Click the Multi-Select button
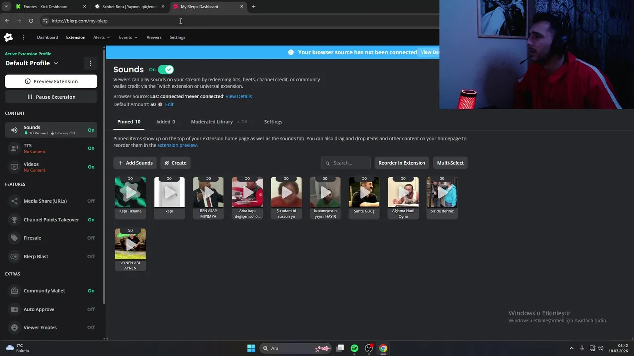Viewport: 634px width, 356px height. 450,163
